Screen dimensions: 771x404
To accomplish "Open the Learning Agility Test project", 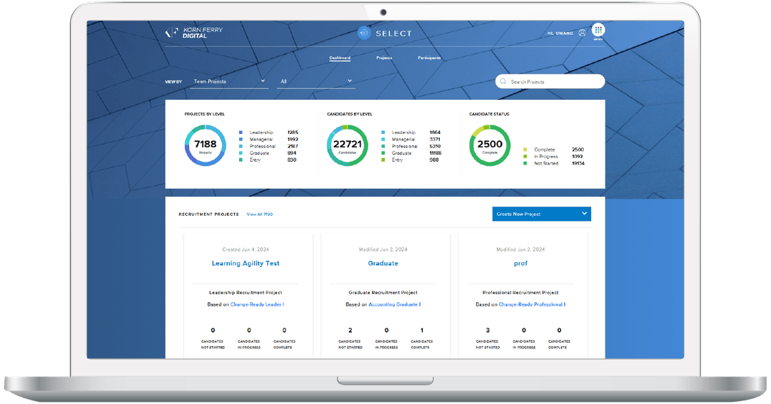I will pos(246,264).
